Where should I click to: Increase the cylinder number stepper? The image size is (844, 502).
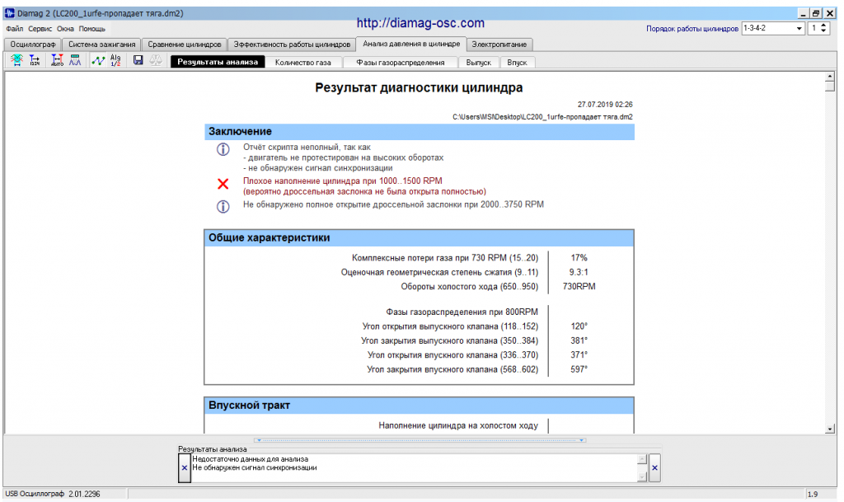[x=823, y=26]
